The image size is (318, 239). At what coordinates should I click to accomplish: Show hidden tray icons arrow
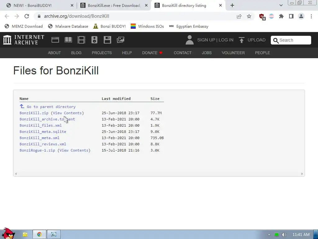coord(269,235)
